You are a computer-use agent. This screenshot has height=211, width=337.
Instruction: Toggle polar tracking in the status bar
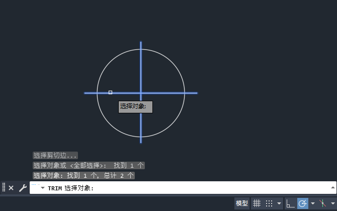(303, 203)
